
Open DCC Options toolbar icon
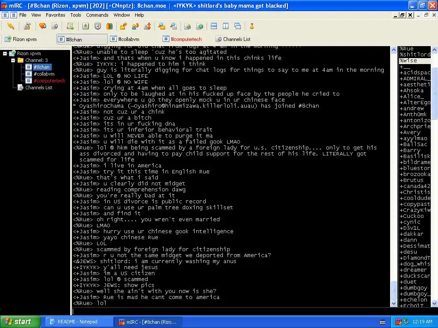[x=148, y=26]
